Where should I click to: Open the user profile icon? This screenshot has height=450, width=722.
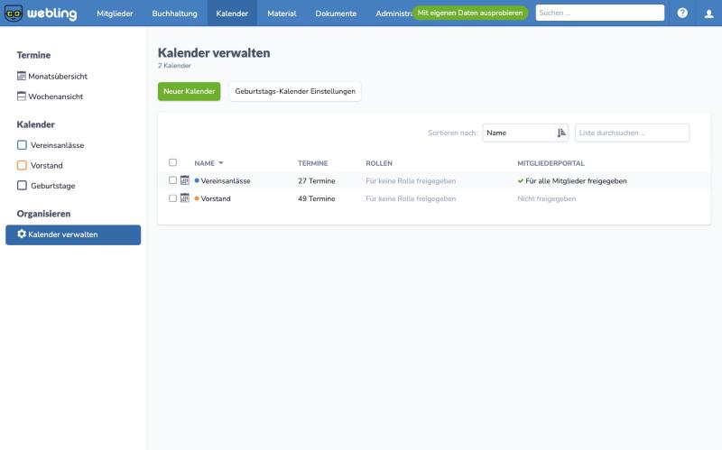pos(709,14)
